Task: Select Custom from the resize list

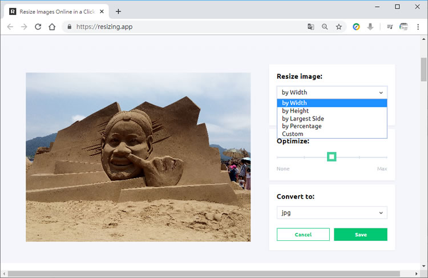Action: (292, 134)
